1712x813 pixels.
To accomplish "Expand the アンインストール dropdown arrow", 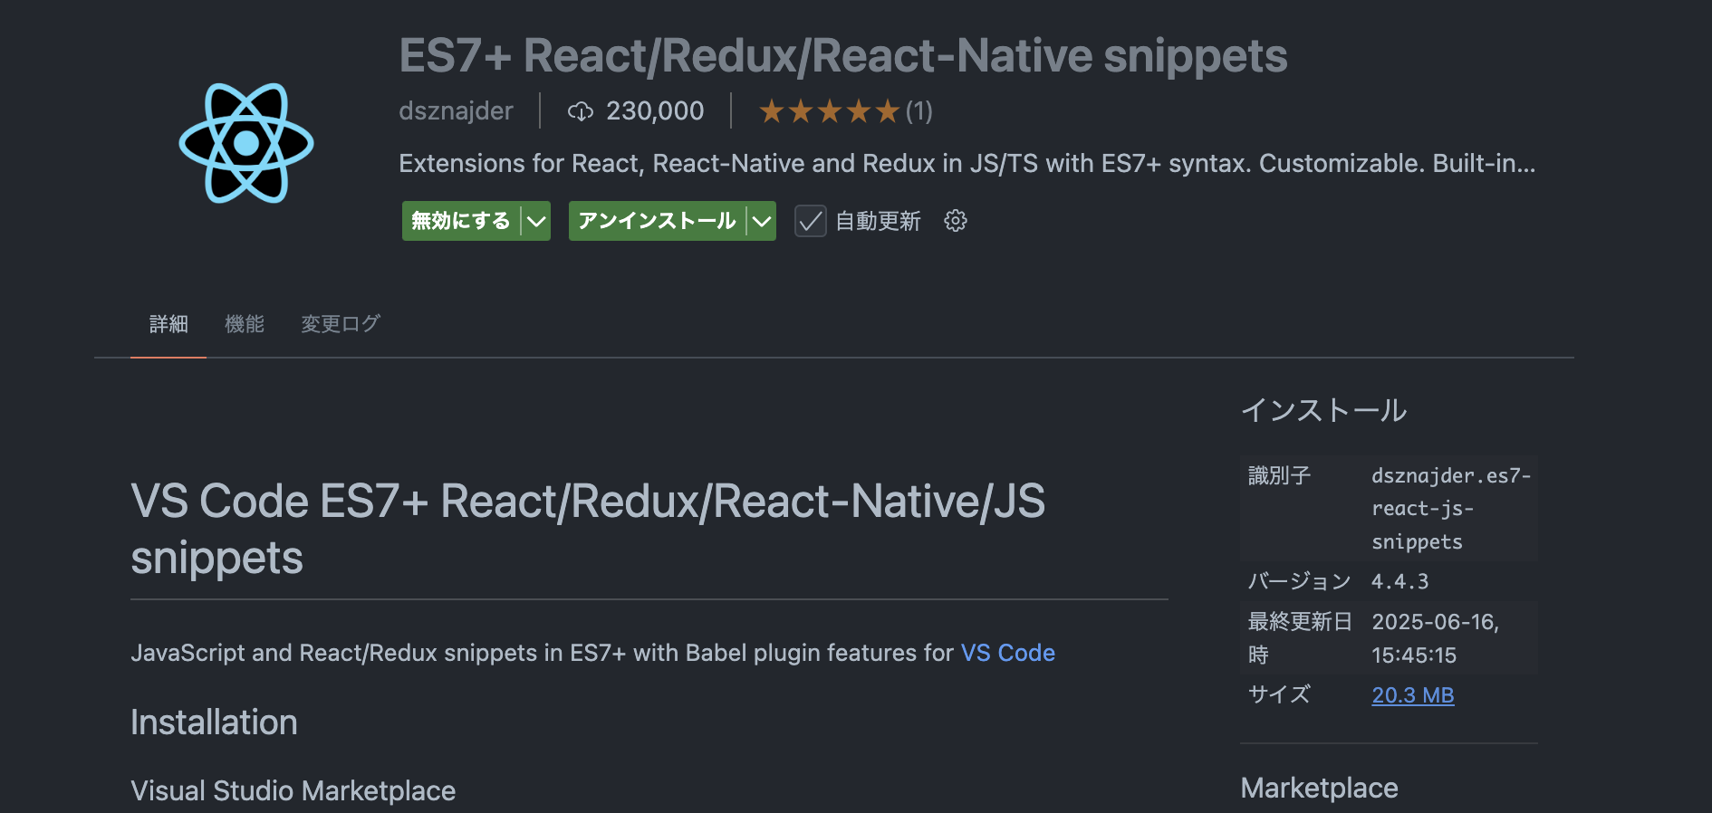I will coord(762,221).
